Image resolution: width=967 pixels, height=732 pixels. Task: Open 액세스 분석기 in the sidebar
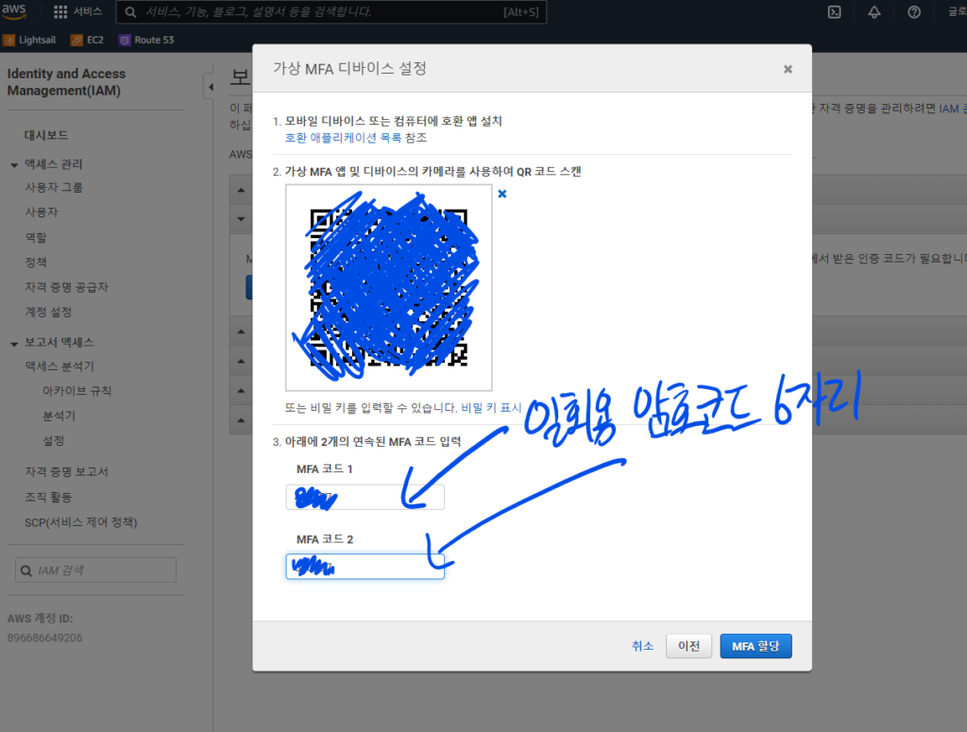pyautogui.click(x=59, y=366)
